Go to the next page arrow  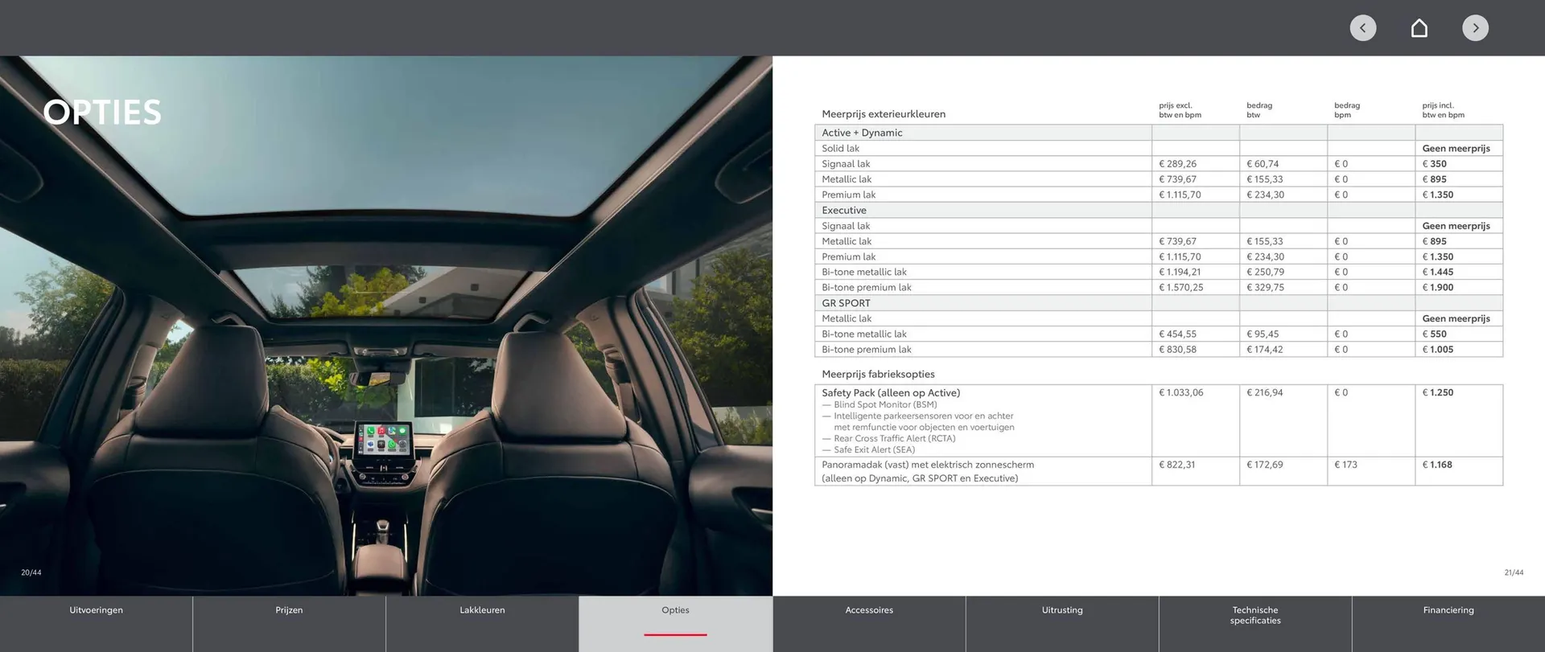[1475, 28]
